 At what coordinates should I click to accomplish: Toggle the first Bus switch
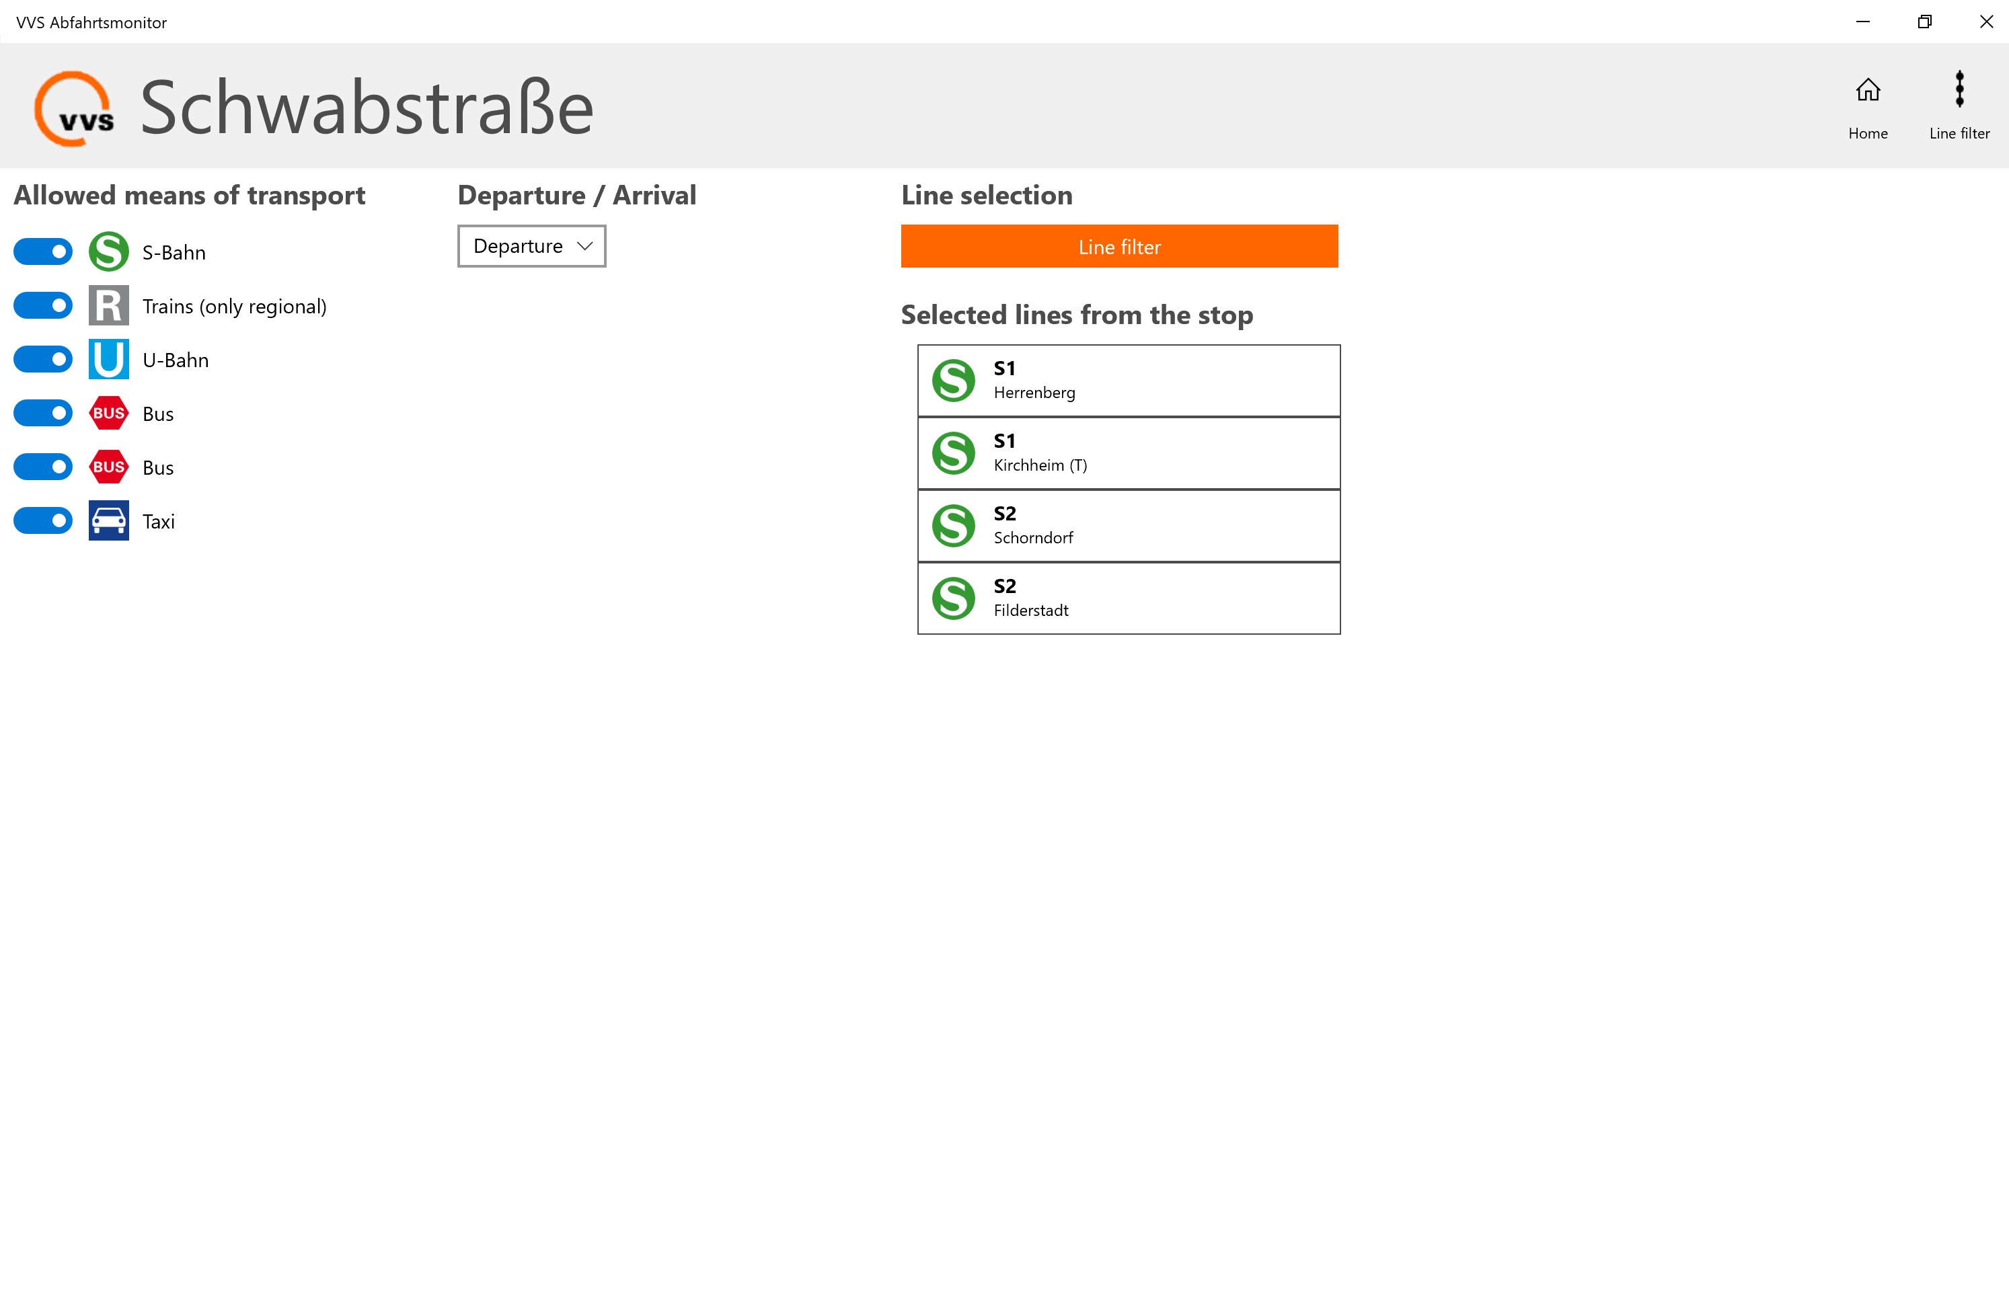43,412
